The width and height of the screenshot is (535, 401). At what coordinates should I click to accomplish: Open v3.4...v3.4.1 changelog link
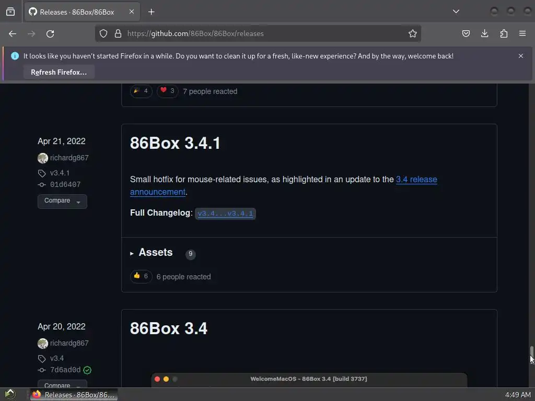(x=225, y=214)
